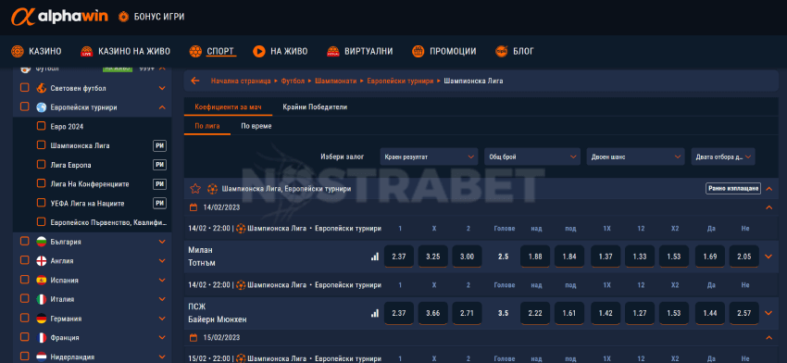Open the Общ брой bet dropdown
Image resolution: width=787 pixels, height=363 pixels.
[532, 156]
